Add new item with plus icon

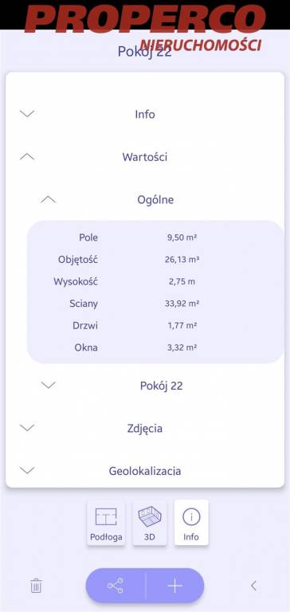174,586
